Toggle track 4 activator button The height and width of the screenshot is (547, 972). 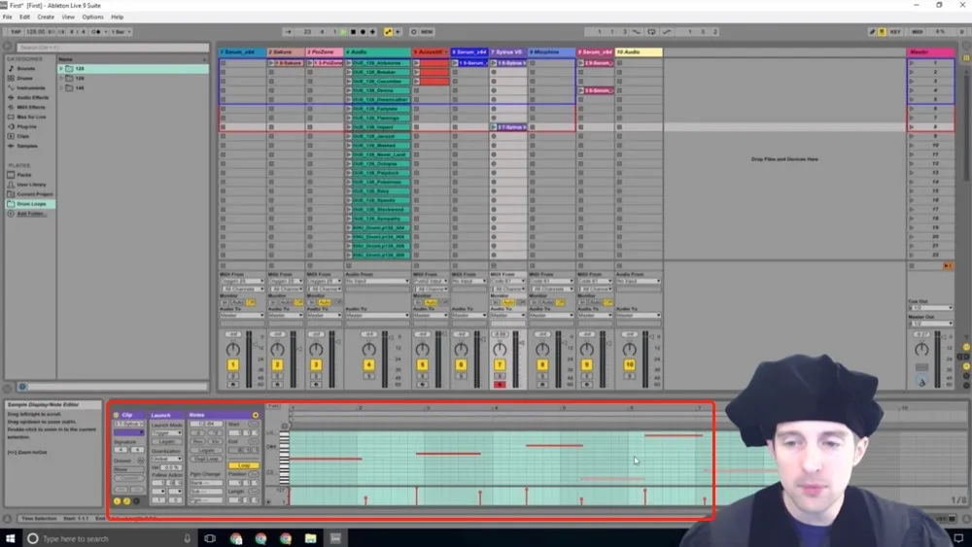click(368, 365)
